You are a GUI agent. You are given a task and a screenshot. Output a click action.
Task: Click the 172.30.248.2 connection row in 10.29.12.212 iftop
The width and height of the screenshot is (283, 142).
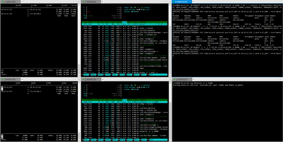coord(39,14)
